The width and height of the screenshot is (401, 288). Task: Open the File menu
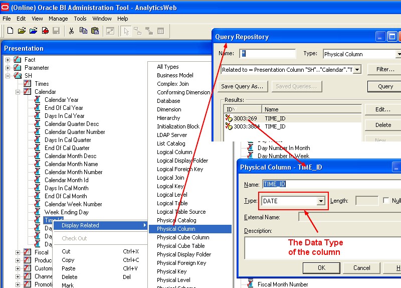[7, 19]
